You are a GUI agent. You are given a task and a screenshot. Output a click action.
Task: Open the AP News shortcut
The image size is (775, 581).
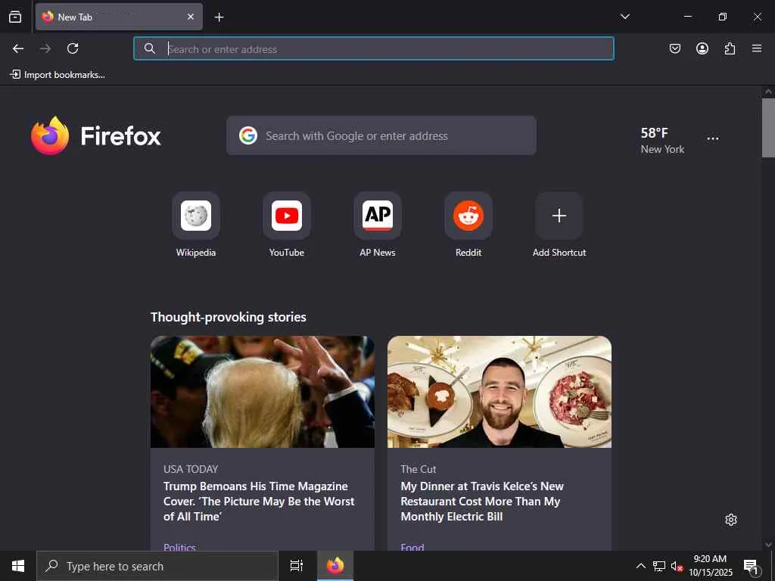pos(378,225)
